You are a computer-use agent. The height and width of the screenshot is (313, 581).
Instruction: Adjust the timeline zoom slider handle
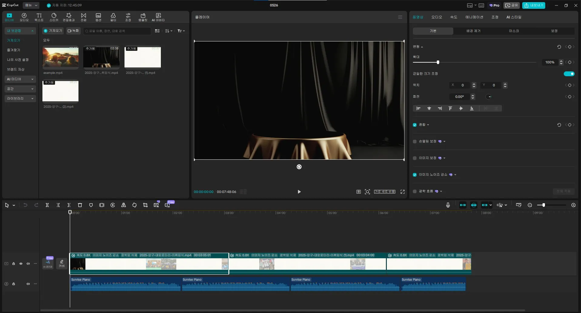click(544, 205)
